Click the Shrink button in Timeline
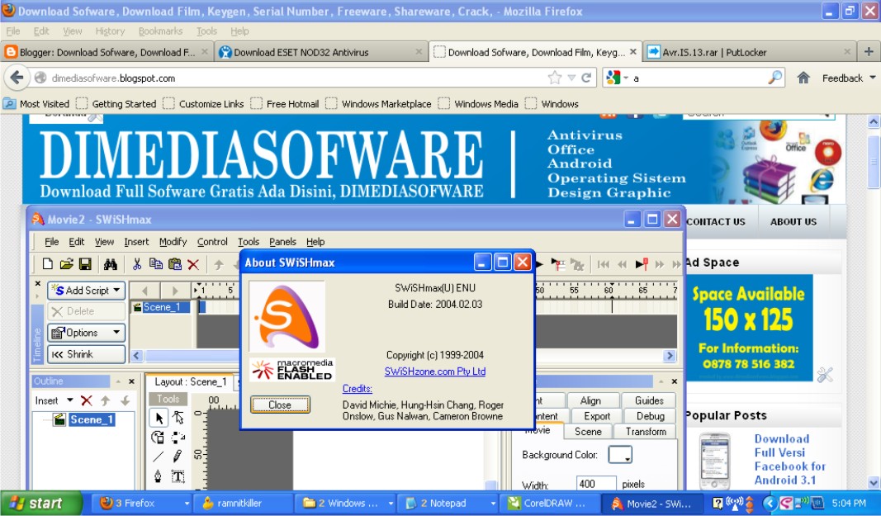The height and width of the screenshot is (516, 881). [86, 354]
